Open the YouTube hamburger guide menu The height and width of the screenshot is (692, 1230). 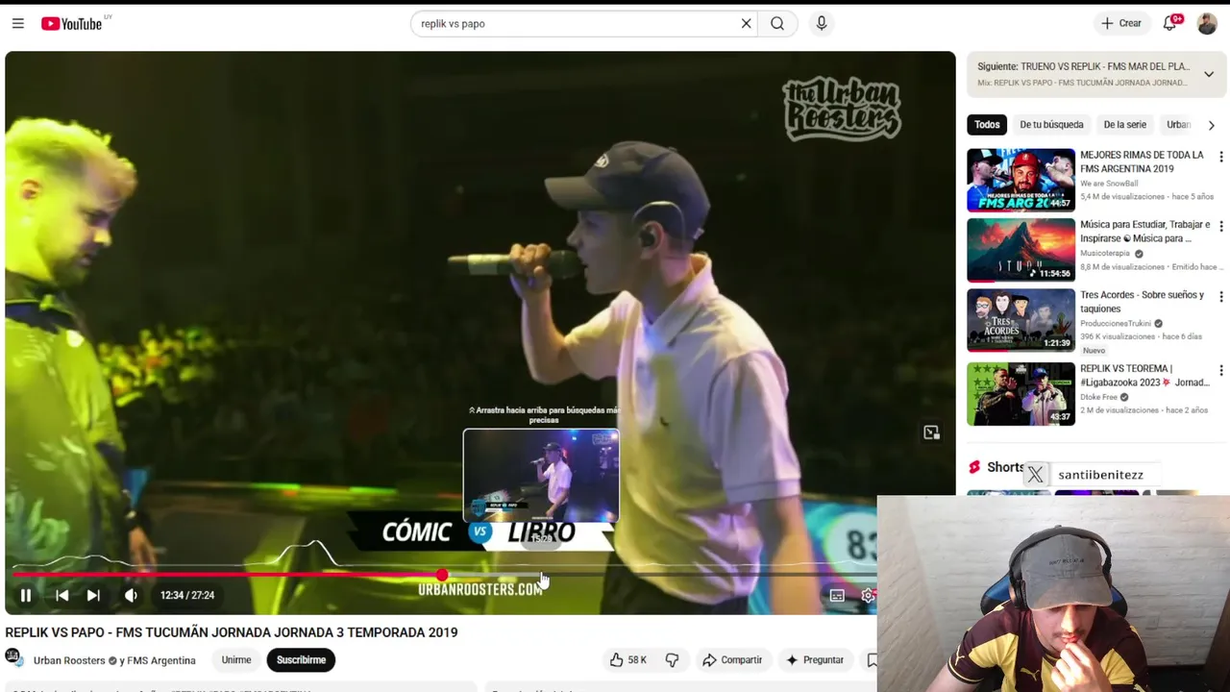click(x=17, y=23)
